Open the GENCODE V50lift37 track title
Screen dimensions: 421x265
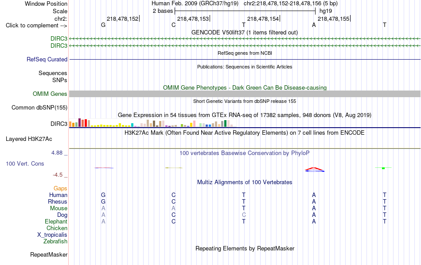point(245,32)
